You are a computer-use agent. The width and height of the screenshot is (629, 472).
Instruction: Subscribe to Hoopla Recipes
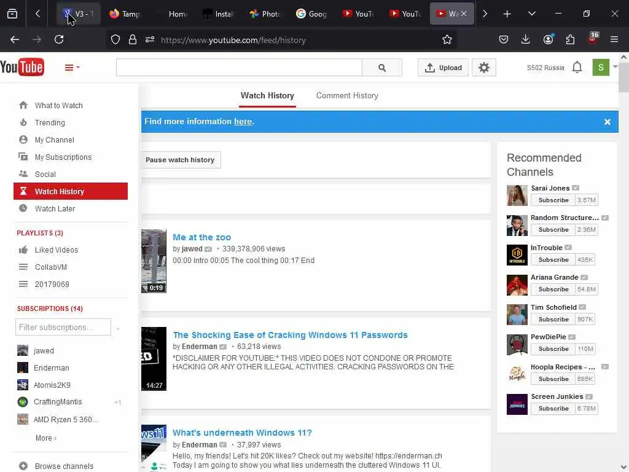coord(553,379)
